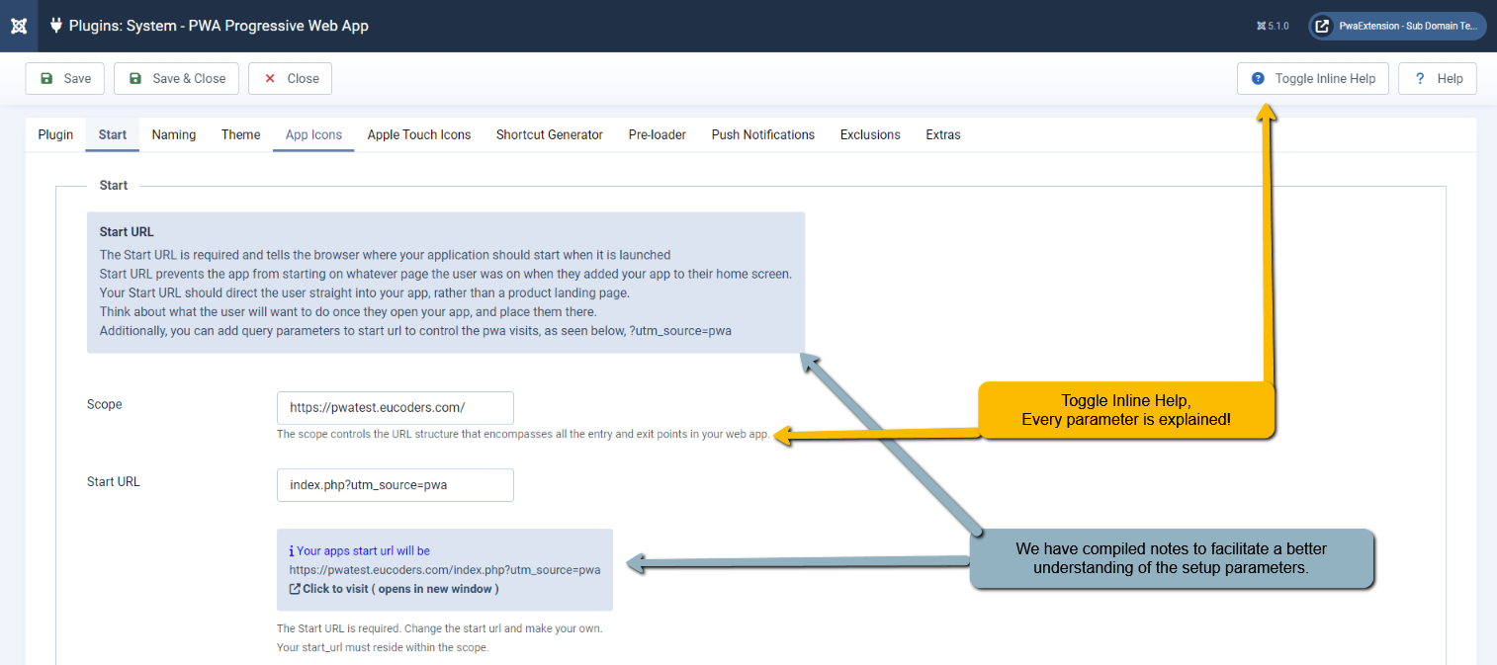Select the App Icons tab

313,134
